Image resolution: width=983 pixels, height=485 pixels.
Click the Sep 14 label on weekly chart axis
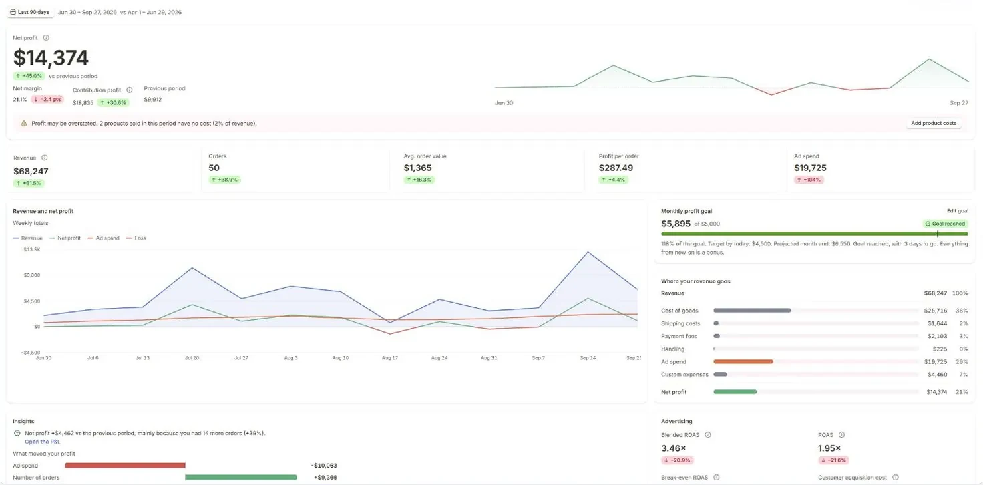coord(588,358)
